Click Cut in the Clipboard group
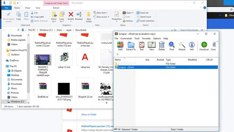The height and width of the screenshot is (132, 234). [34, 13]
